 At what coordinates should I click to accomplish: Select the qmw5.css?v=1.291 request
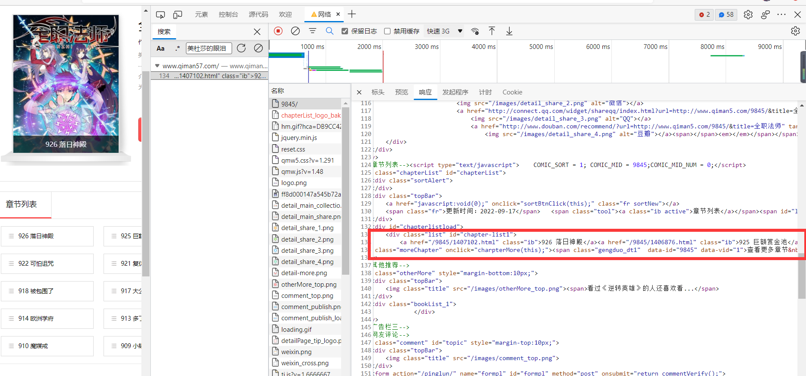pyautogui.click(x=305, y=160)
